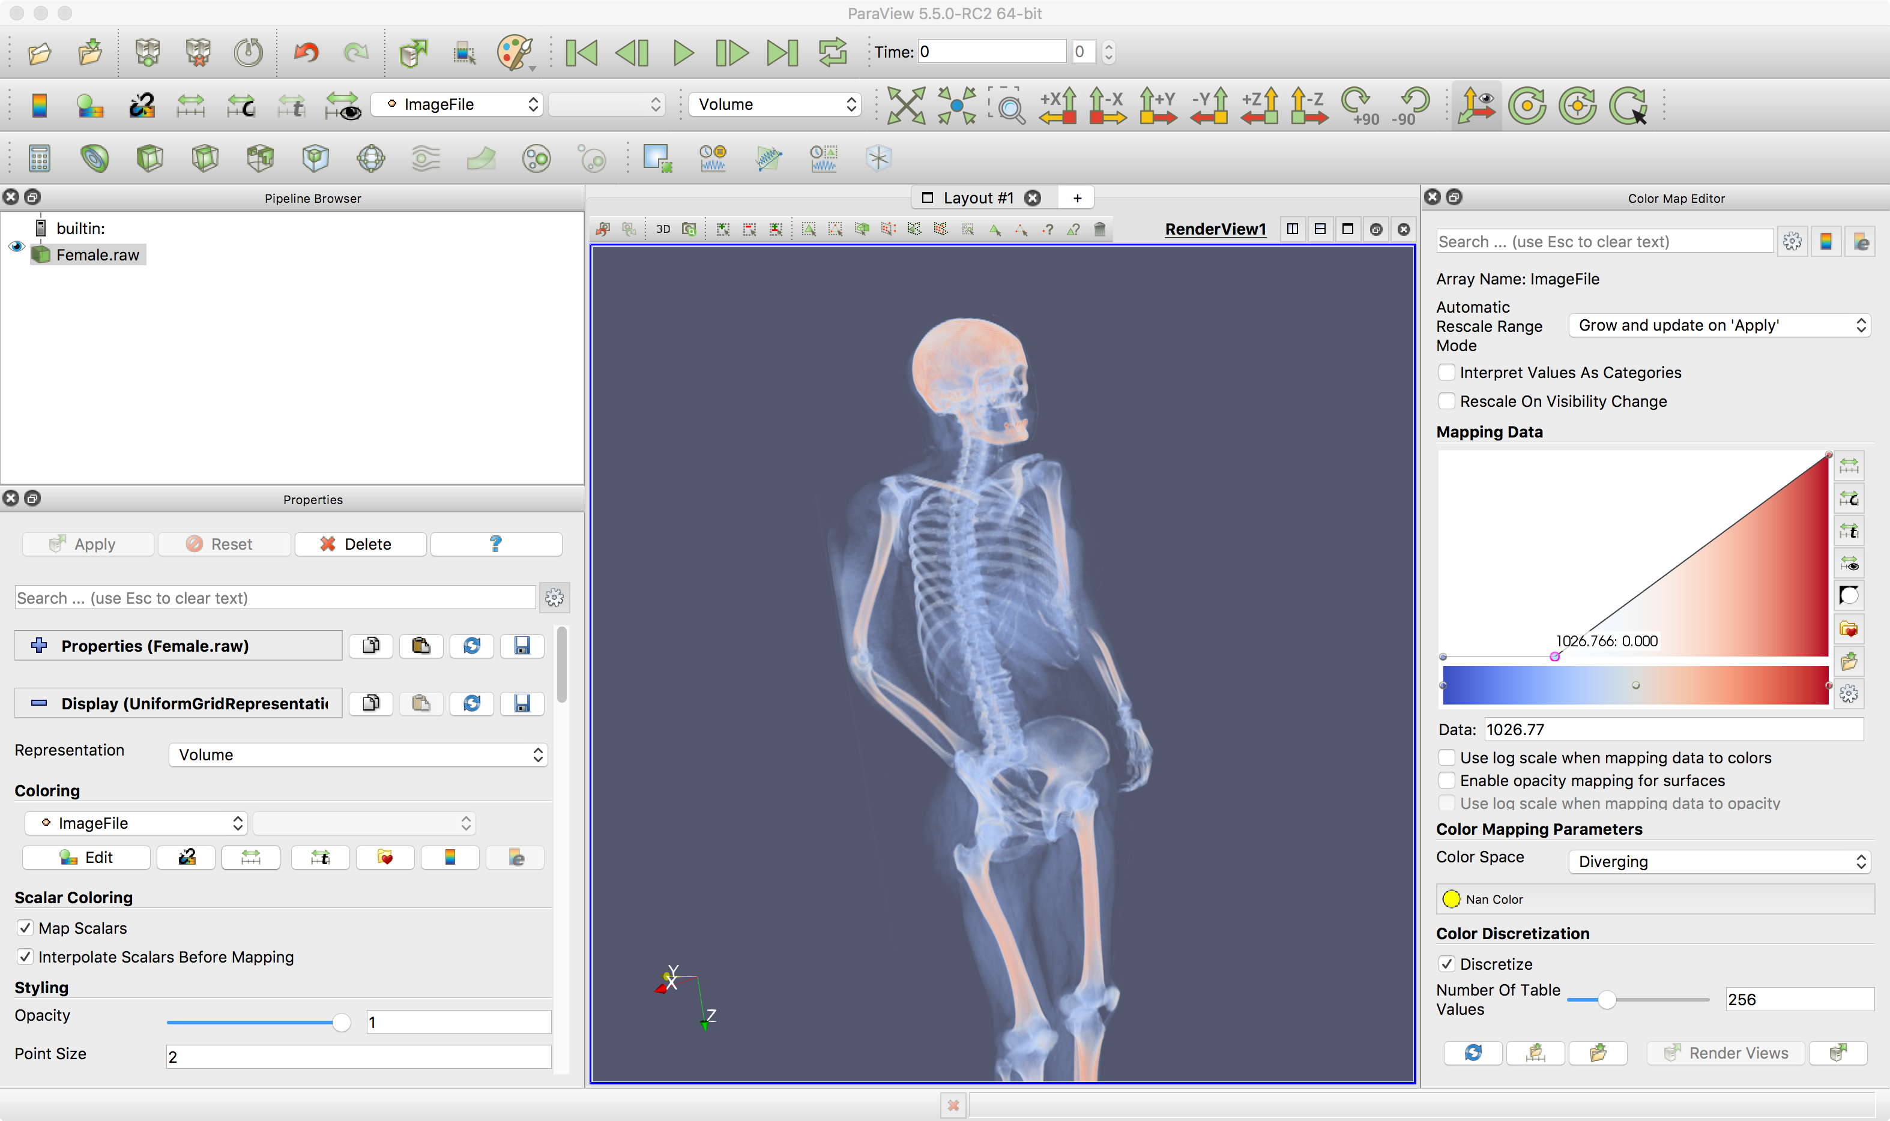Open a data file with folder icon
This screenshot has width=1890, height=1121.
(39, 52)
